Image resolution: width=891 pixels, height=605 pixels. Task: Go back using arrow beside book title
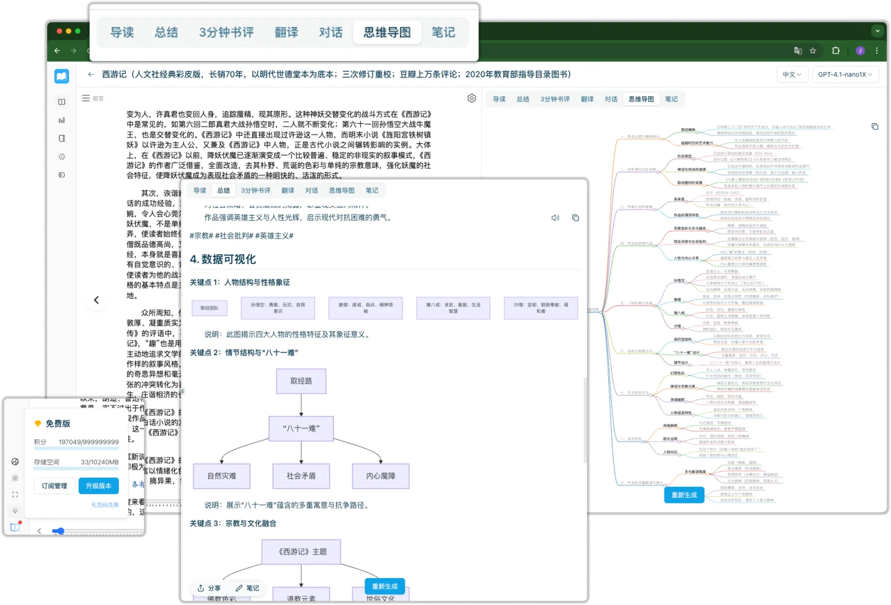point(91,74)
